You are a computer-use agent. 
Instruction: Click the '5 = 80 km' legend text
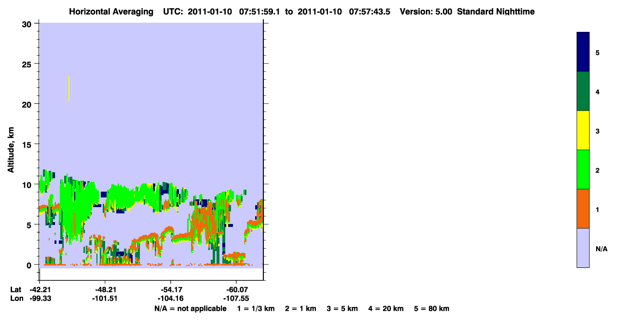tap(432, 308)
